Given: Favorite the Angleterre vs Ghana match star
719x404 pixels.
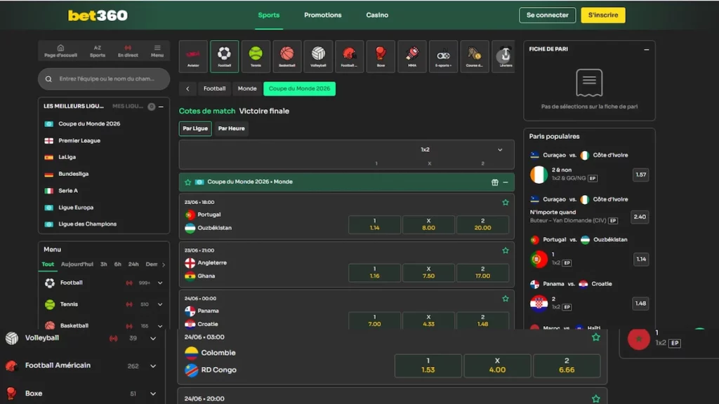Looking at the screenshot, I should (x=506, y=250).
